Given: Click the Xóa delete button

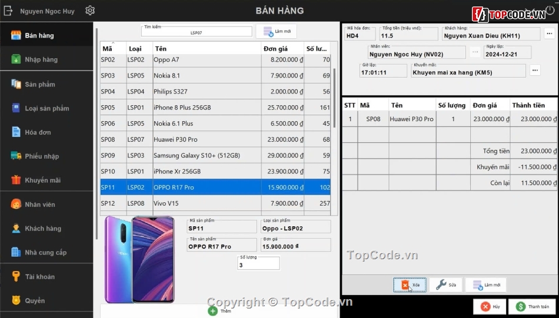Looking at the screenshot, I should 410,285.
